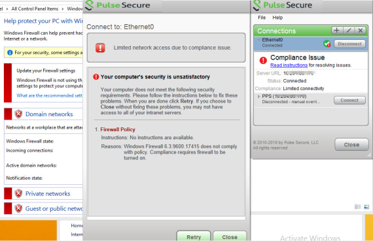Click the picture view icon at bottom right
Image resolution: width=373 pixels, height=241 pixels.
tap(366, 207)
